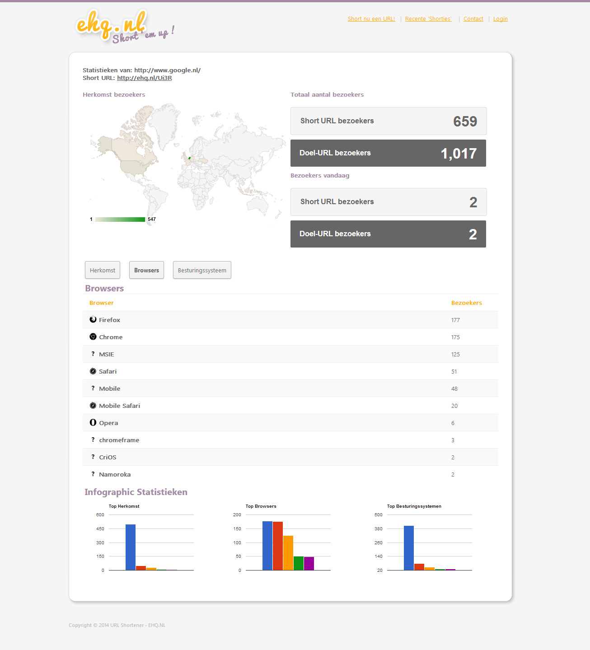Select the Chrome row label
Viewport: 590px width, 650px height.
tap(111, 337)
